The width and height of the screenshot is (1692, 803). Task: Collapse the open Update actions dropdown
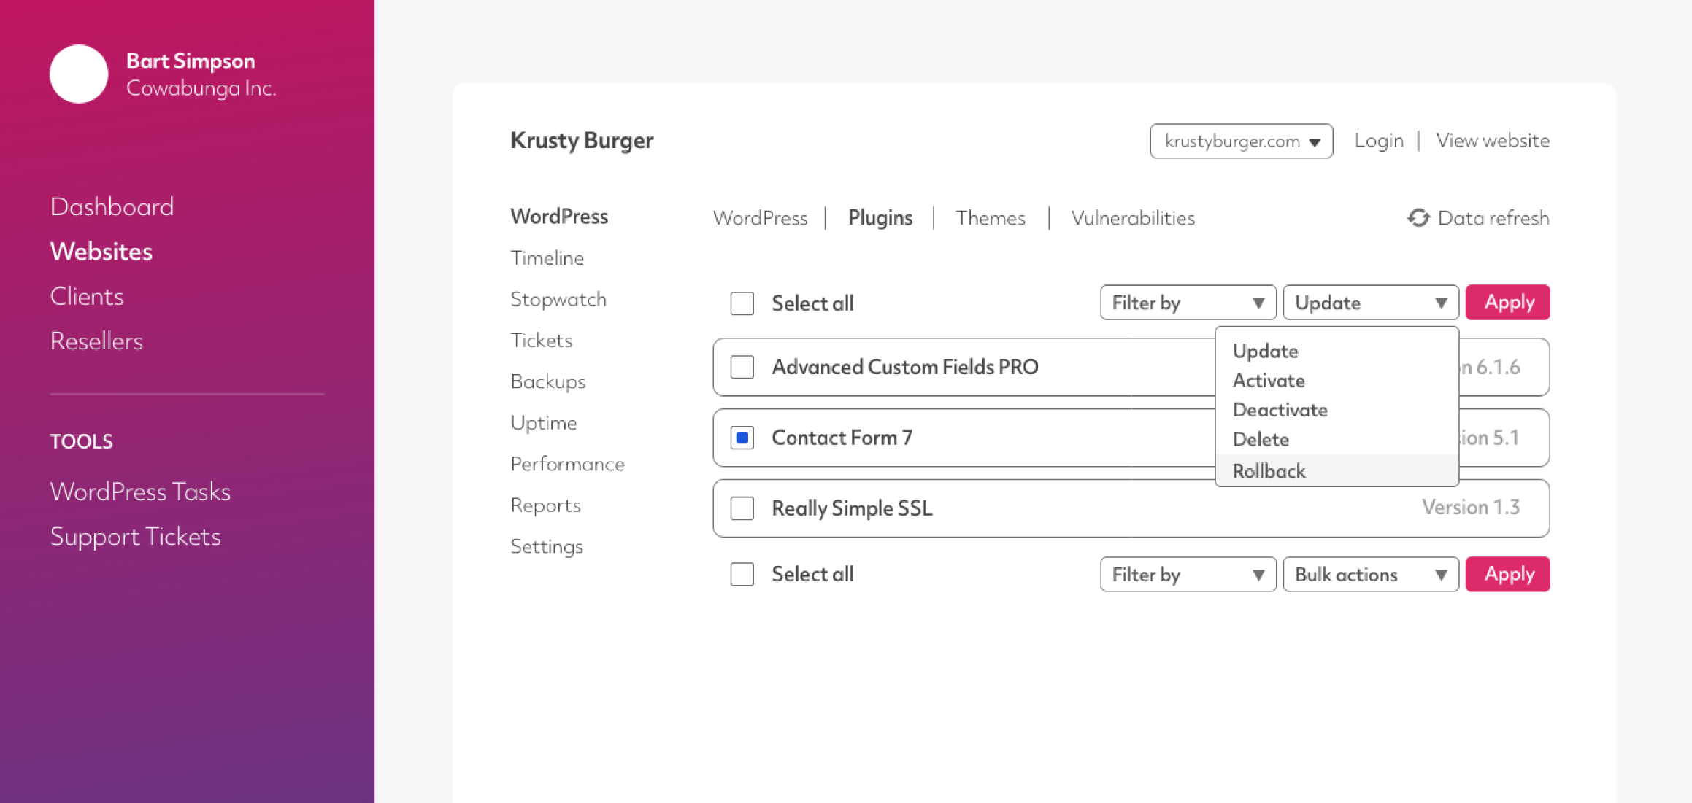tap(1371, 303)
